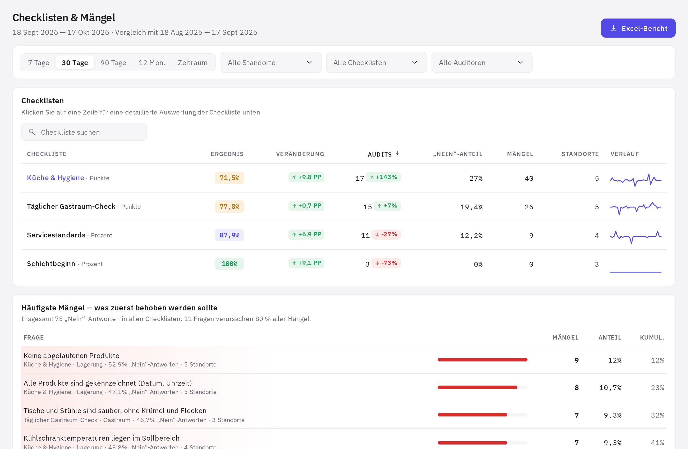Click the -73% audits change badge
The image size is (688, 449).
pos(386,263)
